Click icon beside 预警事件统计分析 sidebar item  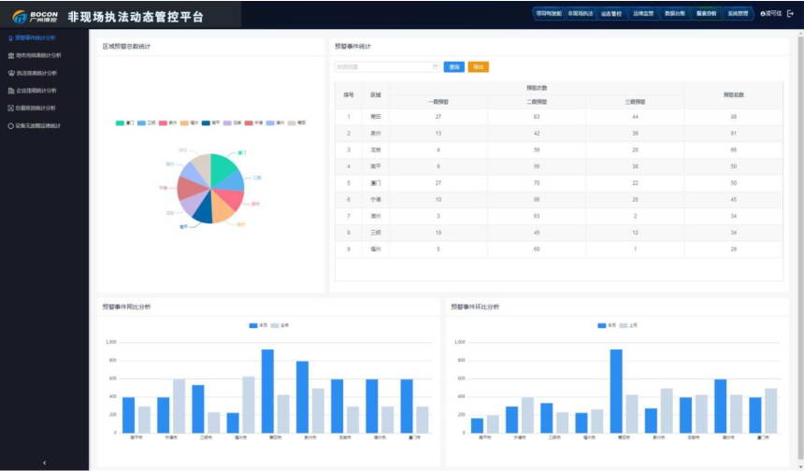click(10, 38)
